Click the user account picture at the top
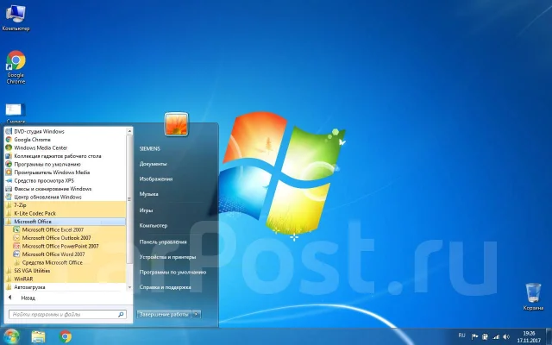552x345 pixels. pos(176,124)
